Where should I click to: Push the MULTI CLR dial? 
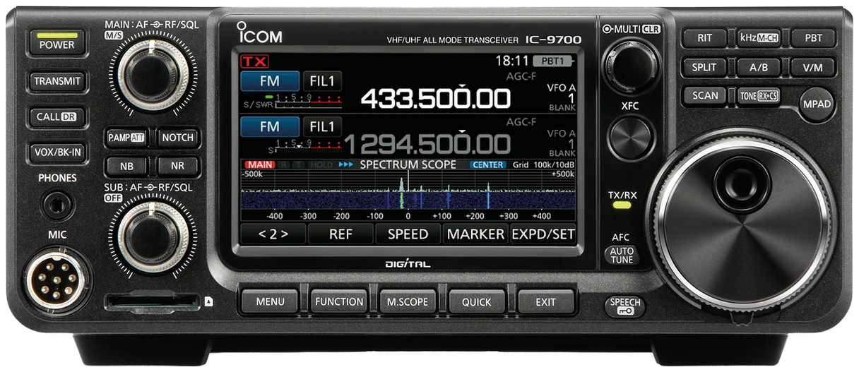(630, 66)
